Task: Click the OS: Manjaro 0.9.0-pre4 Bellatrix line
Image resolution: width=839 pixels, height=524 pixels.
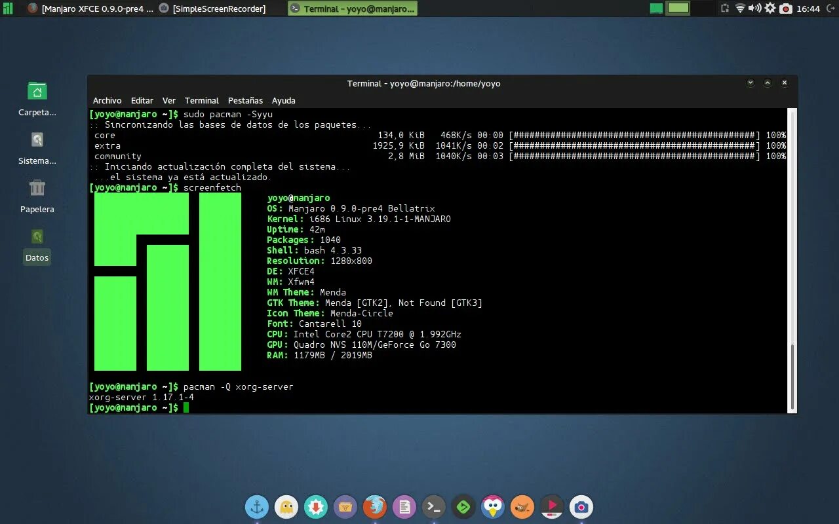Action: pyautogui.click(x=351, y=208)
